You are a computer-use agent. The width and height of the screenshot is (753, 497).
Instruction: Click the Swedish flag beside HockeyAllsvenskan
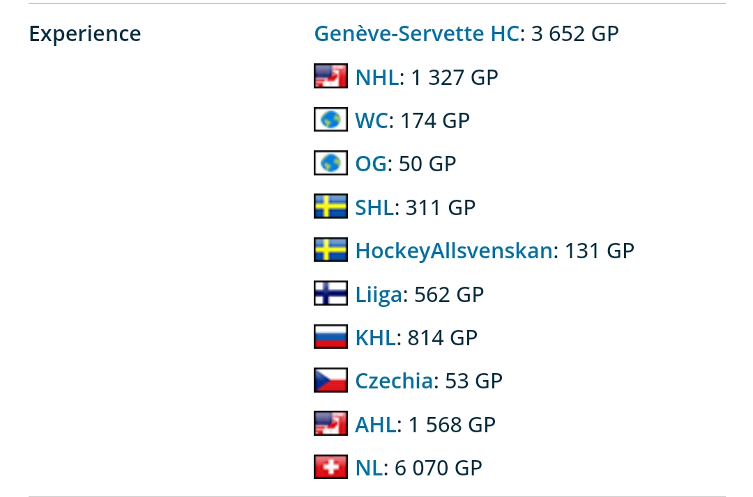tap(330, 250)
